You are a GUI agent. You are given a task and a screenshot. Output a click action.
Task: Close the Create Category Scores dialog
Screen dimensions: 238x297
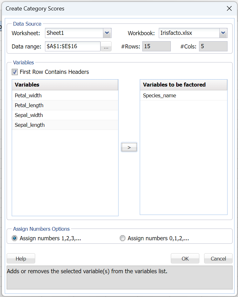click(x=229, y=9)
